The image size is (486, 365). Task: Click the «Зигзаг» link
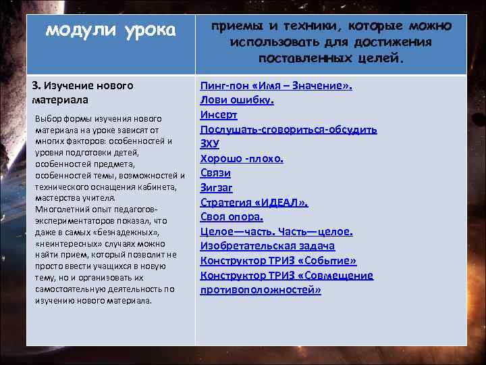(216, 188)
